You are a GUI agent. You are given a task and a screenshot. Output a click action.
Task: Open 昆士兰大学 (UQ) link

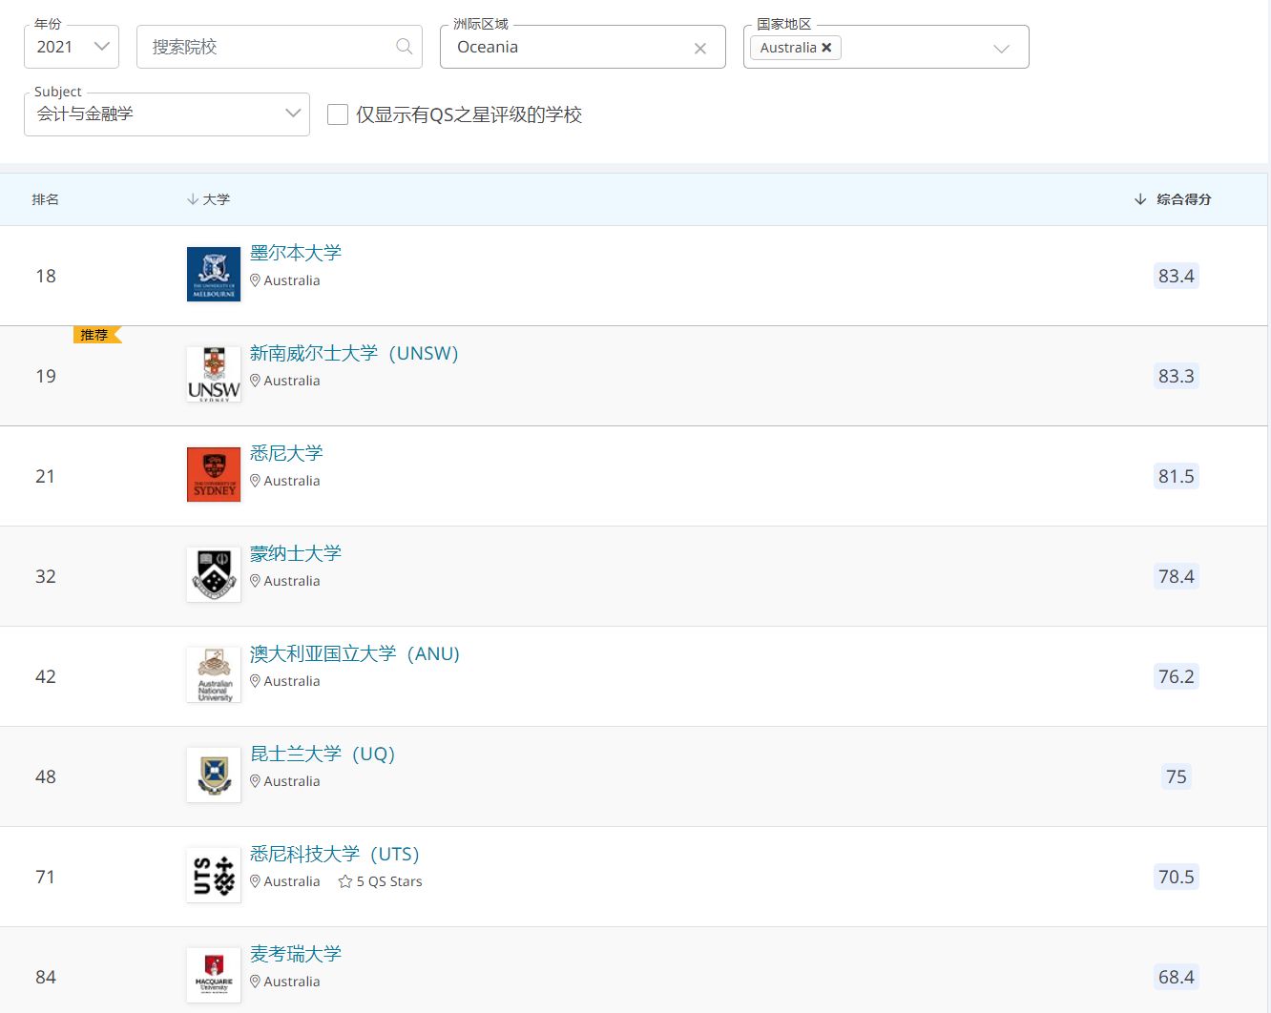point(323,754)
